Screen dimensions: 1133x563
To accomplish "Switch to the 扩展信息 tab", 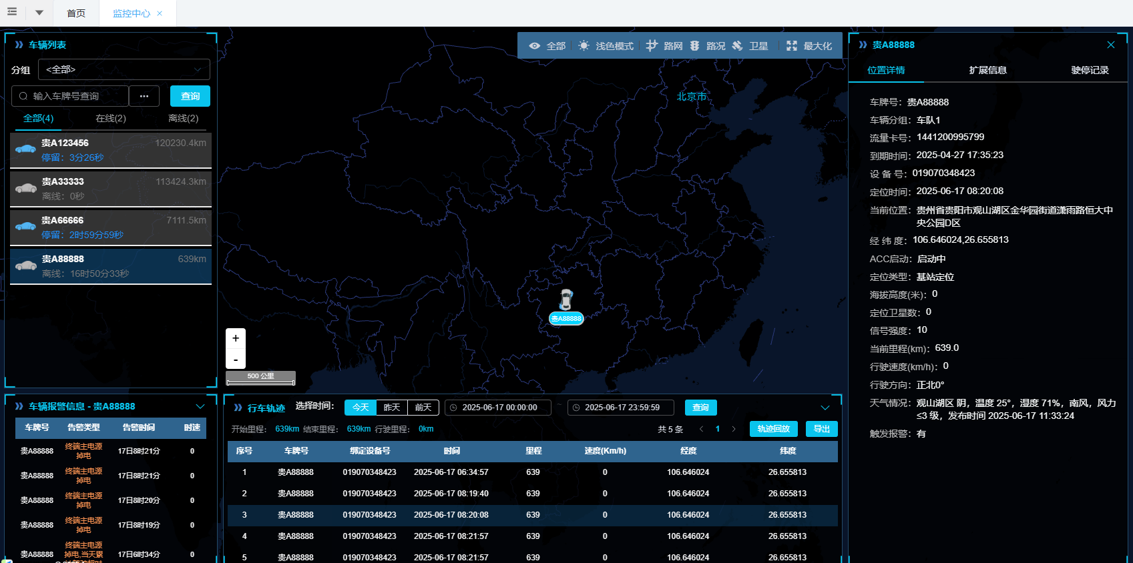I will click(987, 70).
